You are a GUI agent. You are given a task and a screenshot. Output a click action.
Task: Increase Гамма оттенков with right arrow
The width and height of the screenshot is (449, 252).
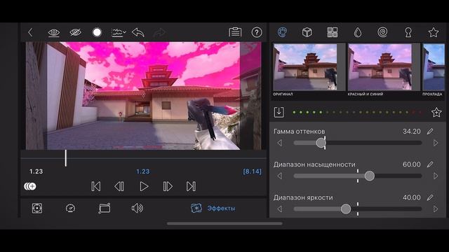coord(436,143)
